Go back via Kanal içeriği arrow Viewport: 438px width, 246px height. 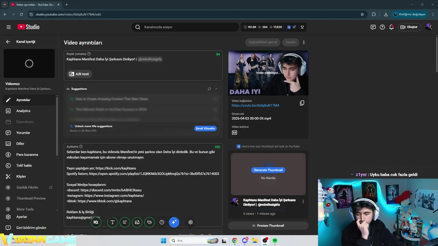coord(8,42)
